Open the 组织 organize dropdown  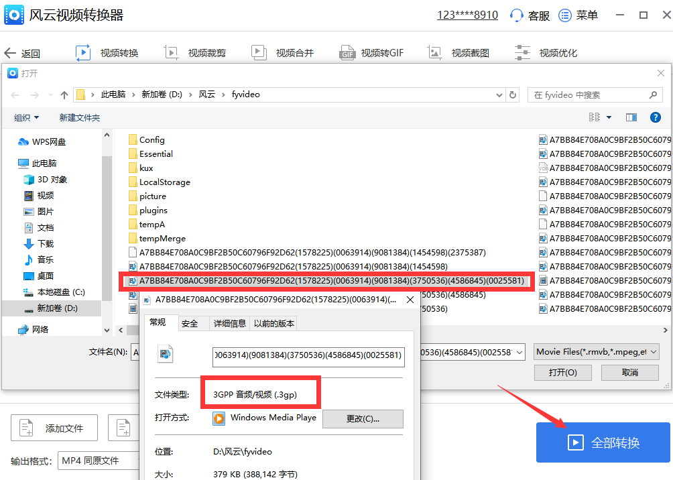pos(26,117)
